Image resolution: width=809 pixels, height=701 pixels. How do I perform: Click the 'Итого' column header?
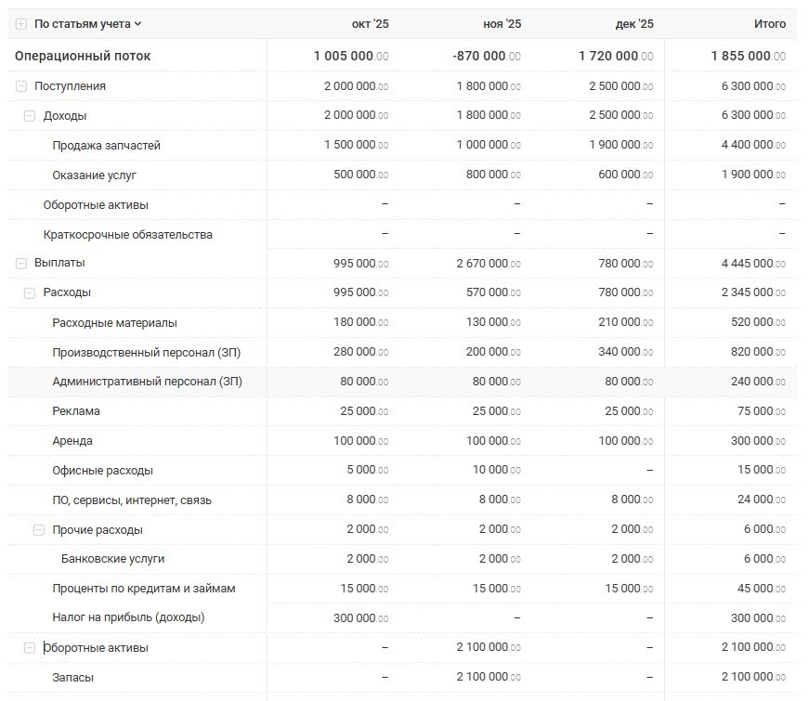pos(770,24)
